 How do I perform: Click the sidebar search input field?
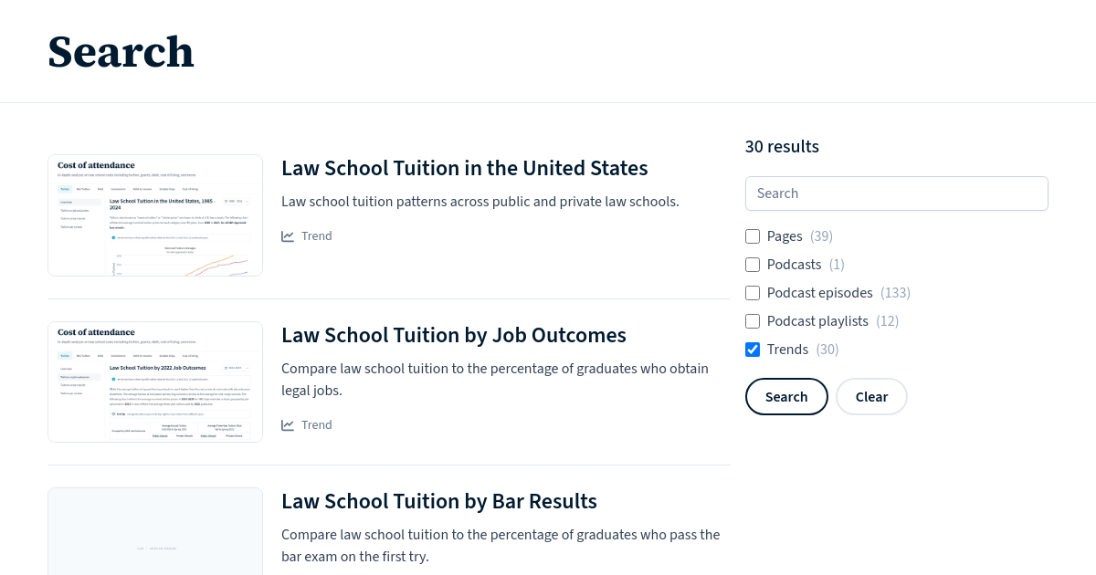coord(896,193)
